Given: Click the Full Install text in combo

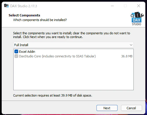Looking at the screenshot, I should [21, 45].
